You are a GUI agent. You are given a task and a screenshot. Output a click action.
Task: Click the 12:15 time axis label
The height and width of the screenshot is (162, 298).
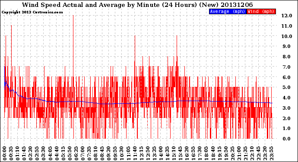(x=141, y=153)
